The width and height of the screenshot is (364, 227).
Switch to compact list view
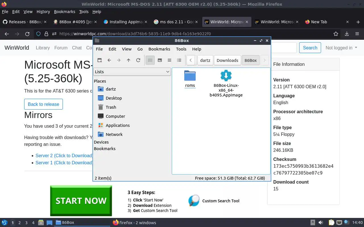(x=169, y=60)
